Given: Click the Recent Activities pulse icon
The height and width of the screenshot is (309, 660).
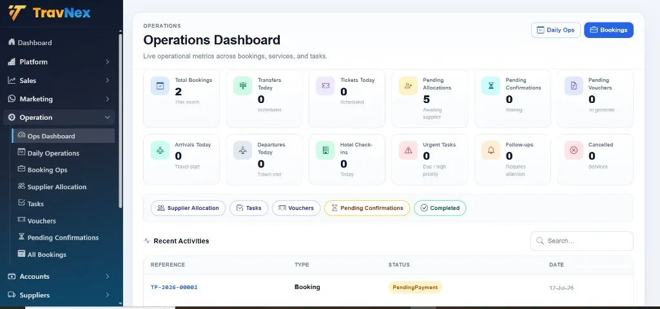Looking at the screenshot, I should (x=147, y=241).
